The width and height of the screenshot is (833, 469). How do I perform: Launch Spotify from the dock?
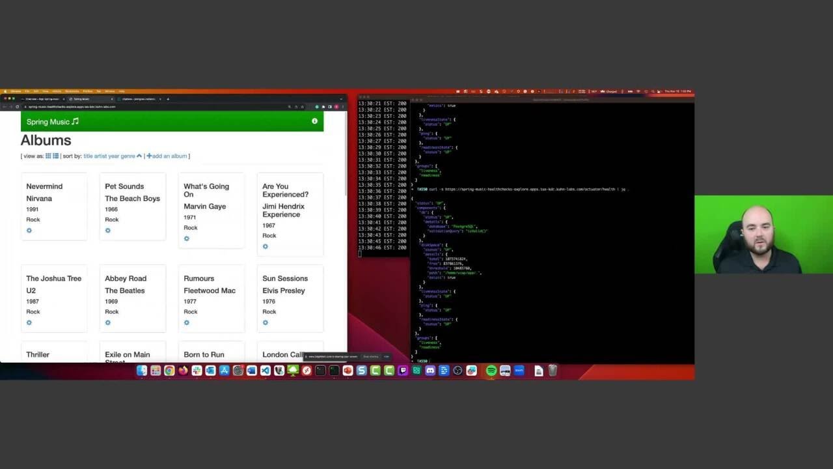coord(491,371)
